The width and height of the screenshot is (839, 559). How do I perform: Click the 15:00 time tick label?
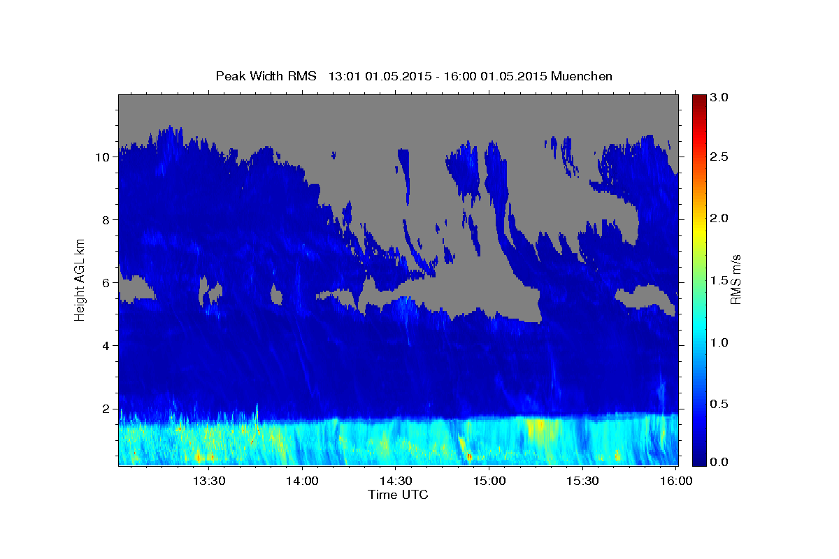(x=489, y=481)
